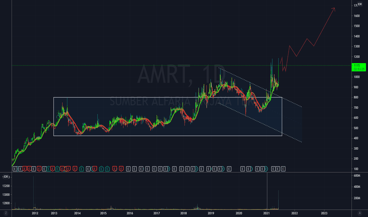Click the IDR badge in the volume pane
The height and width of the screenshot is (217, 368).
click(6, 177)
